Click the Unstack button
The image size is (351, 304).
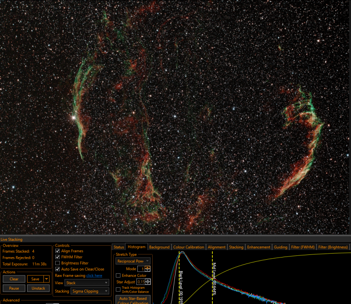pos(38,288)
